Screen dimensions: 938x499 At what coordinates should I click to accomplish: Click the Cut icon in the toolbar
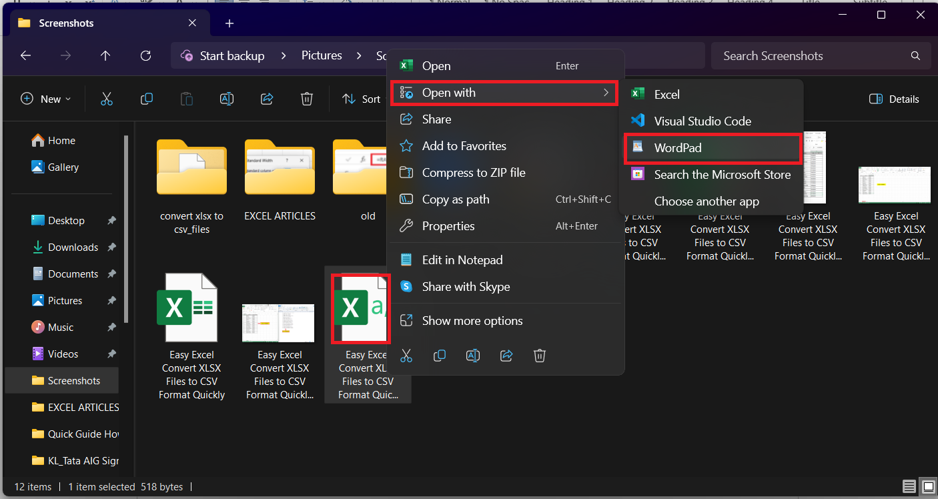(x=106, y=99)
